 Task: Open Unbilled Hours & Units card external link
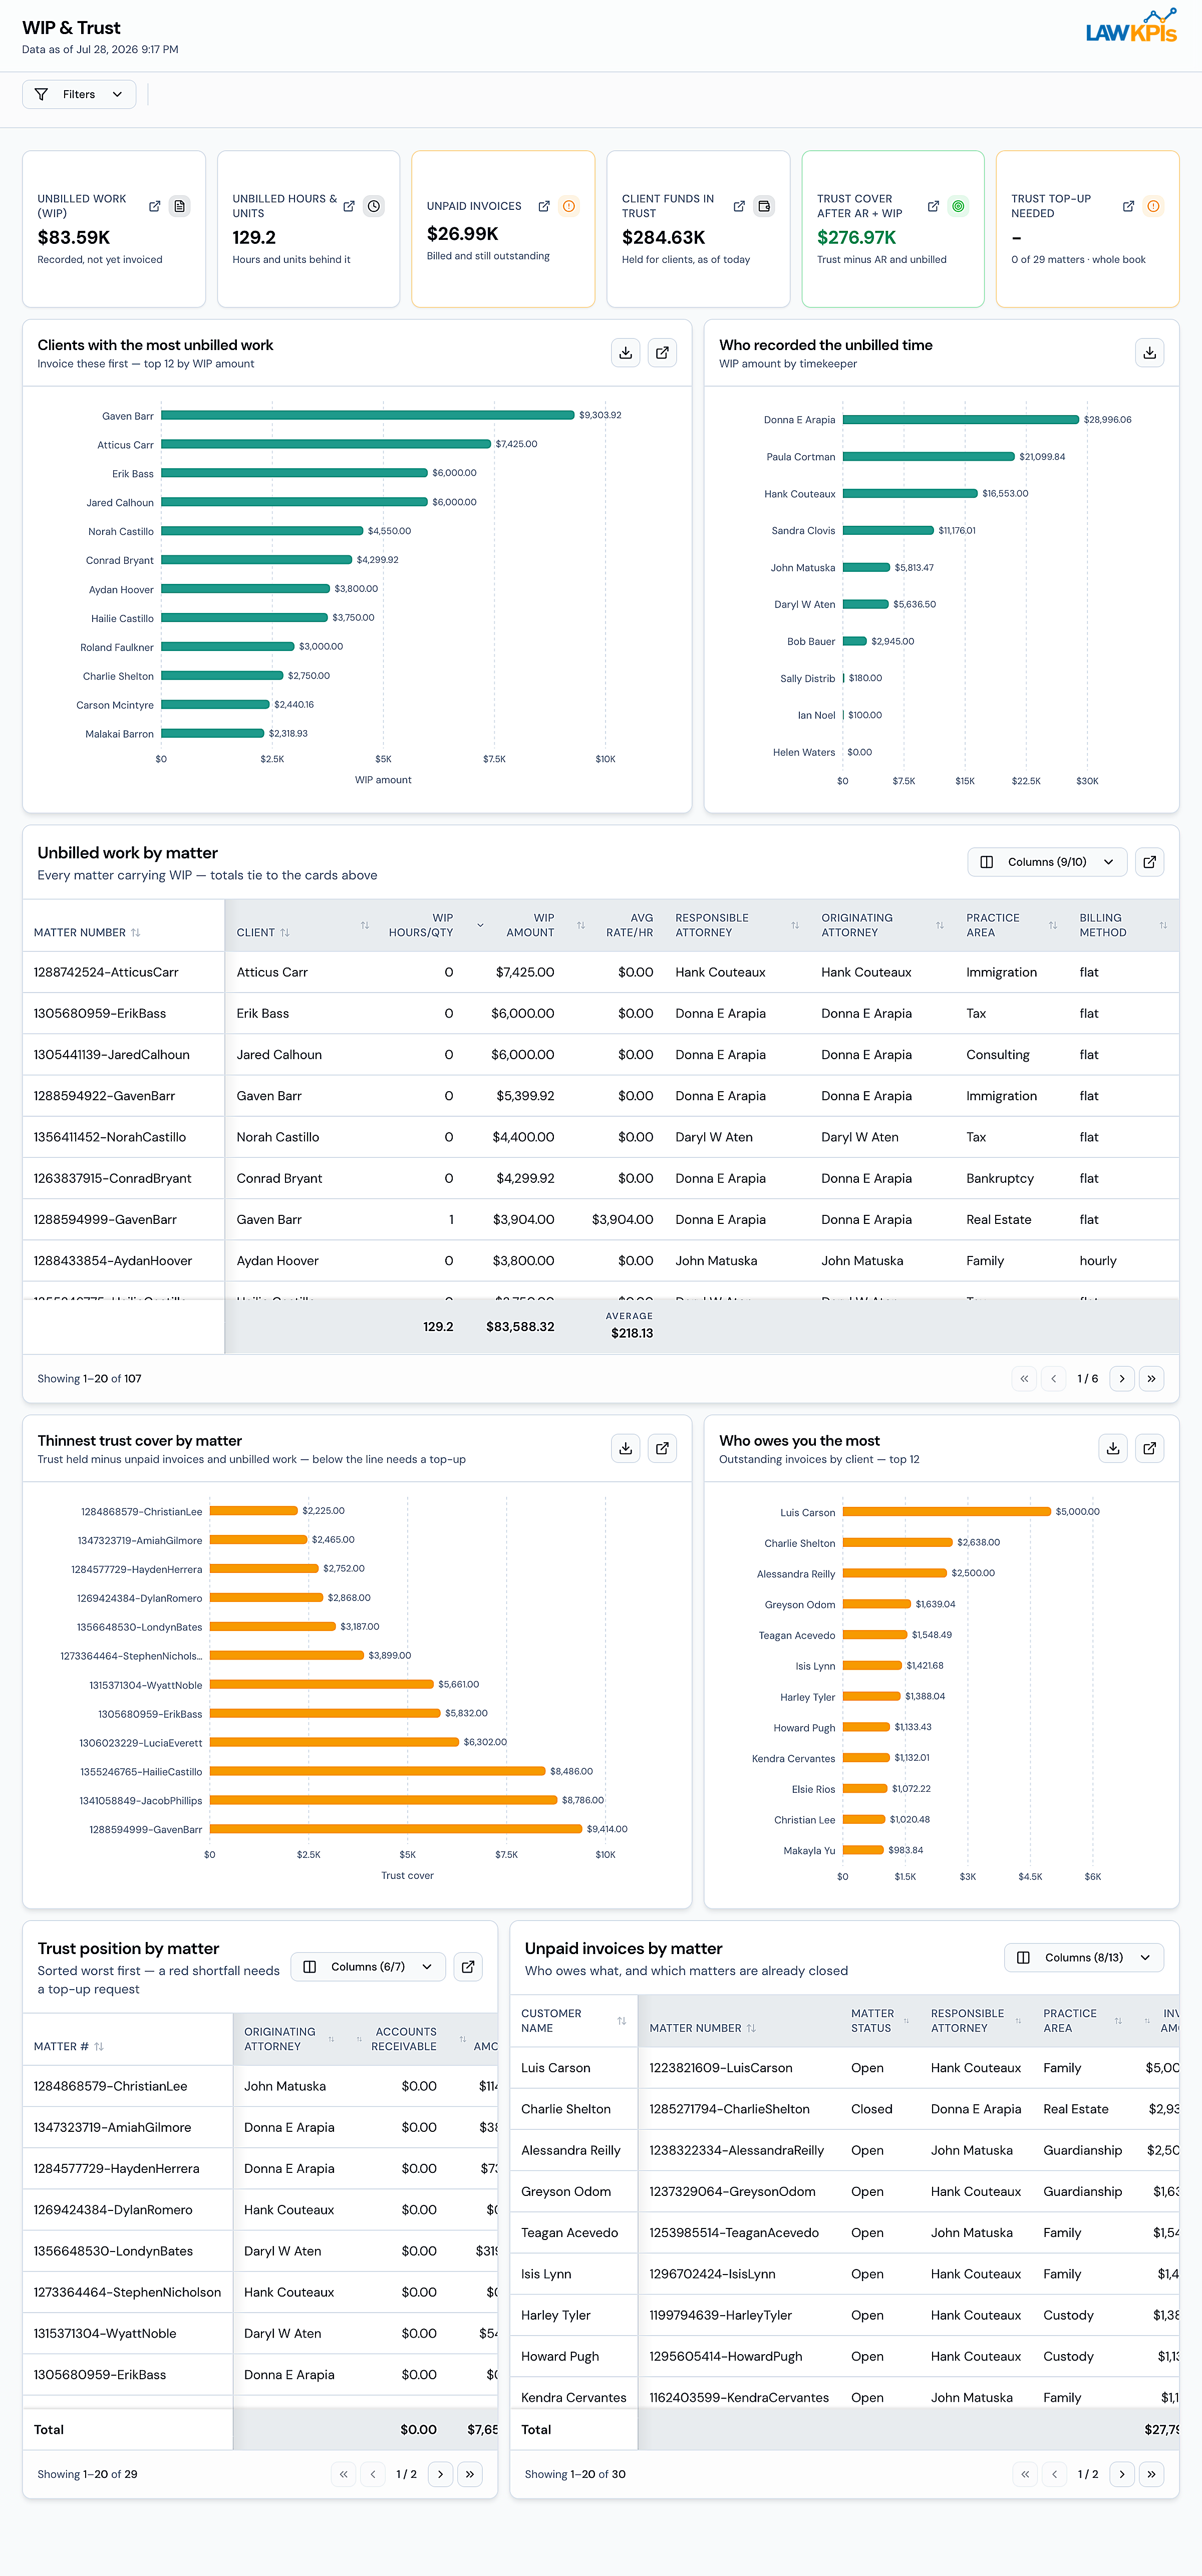click(349, 206)
